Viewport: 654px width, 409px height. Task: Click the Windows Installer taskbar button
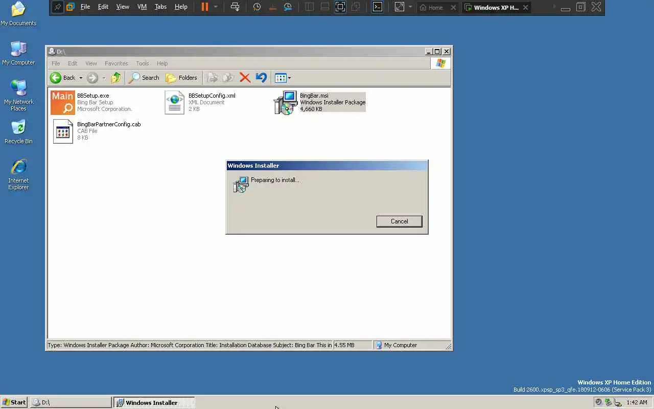pos(154,402)
